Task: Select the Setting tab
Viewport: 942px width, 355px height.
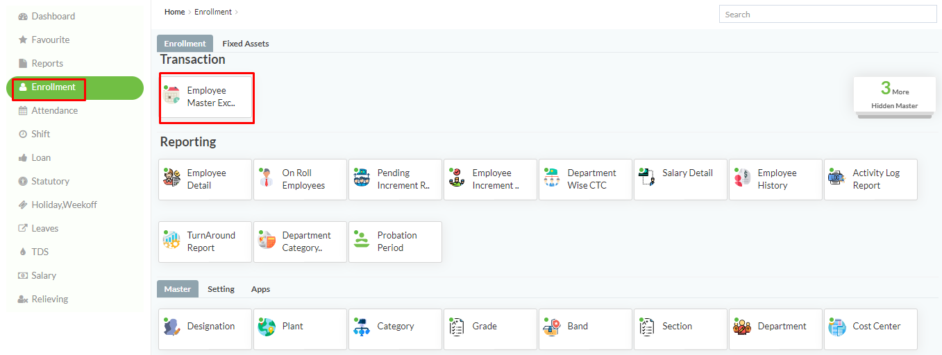Action: 221,288
